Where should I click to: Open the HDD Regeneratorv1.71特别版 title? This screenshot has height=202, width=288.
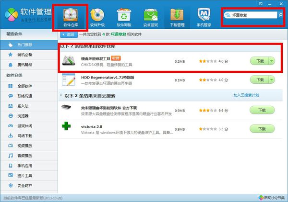[x=108, y=78]
